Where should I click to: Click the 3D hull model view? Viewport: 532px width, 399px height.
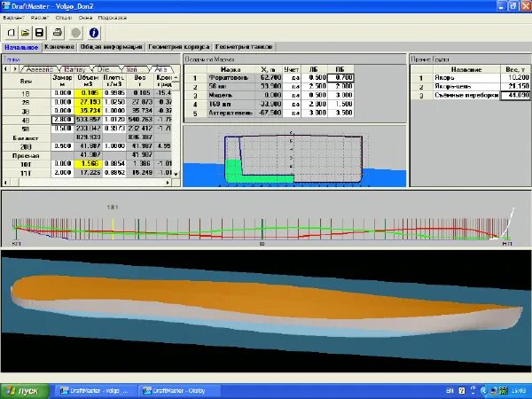pos(266,311)
